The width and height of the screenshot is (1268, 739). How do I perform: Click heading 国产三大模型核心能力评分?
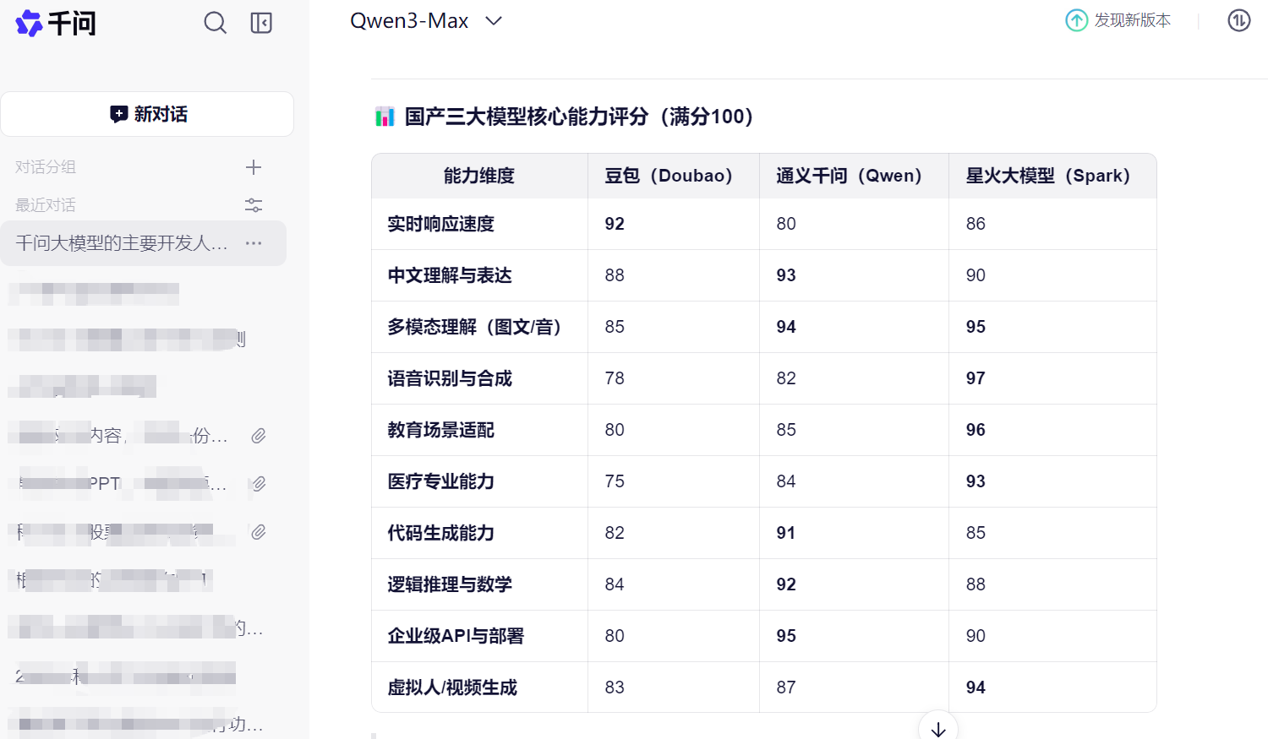(x=579, y=117)
